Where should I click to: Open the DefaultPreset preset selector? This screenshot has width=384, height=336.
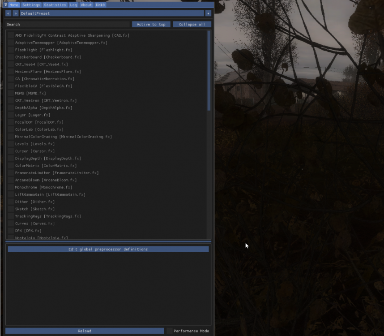click(112, 13)
